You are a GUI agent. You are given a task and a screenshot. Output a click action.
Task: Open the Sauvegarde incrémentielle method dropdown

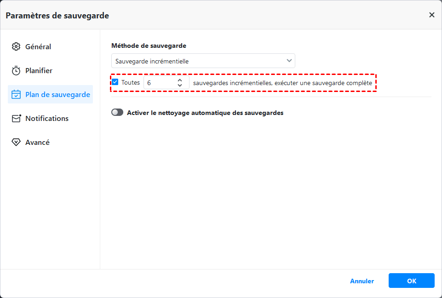point(203,61)
